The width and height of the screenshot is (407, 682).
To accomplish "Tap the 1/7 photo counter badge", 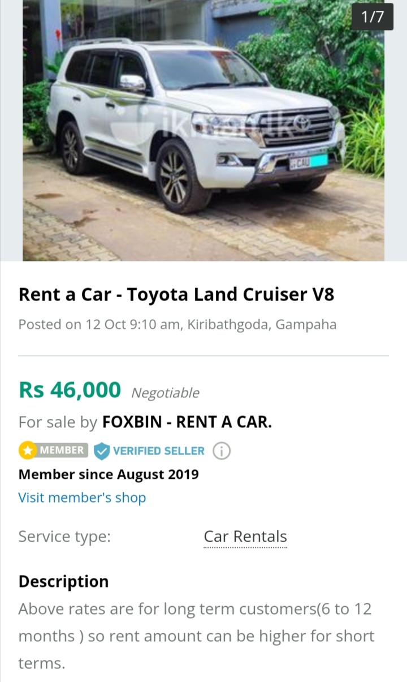I will coord(372,17).
